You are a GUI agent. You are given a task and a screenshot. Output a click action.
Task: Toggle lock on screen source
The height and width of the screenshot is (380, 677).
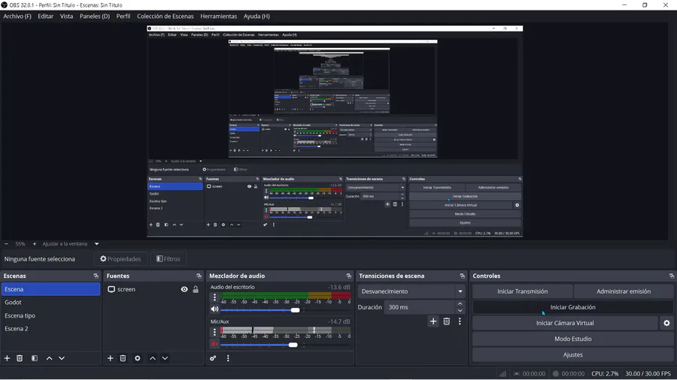tap(196, 289)
